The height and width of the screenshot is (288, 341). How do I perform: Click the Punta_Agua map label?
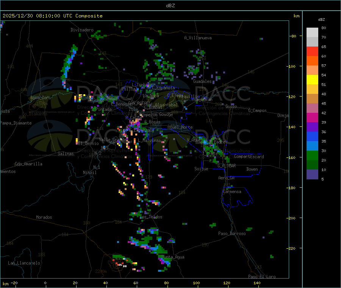[x=173, y=257]
